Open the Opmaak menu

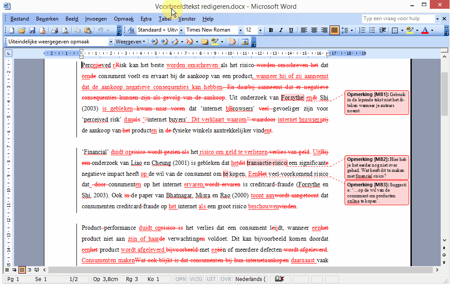tap(123, 19)
